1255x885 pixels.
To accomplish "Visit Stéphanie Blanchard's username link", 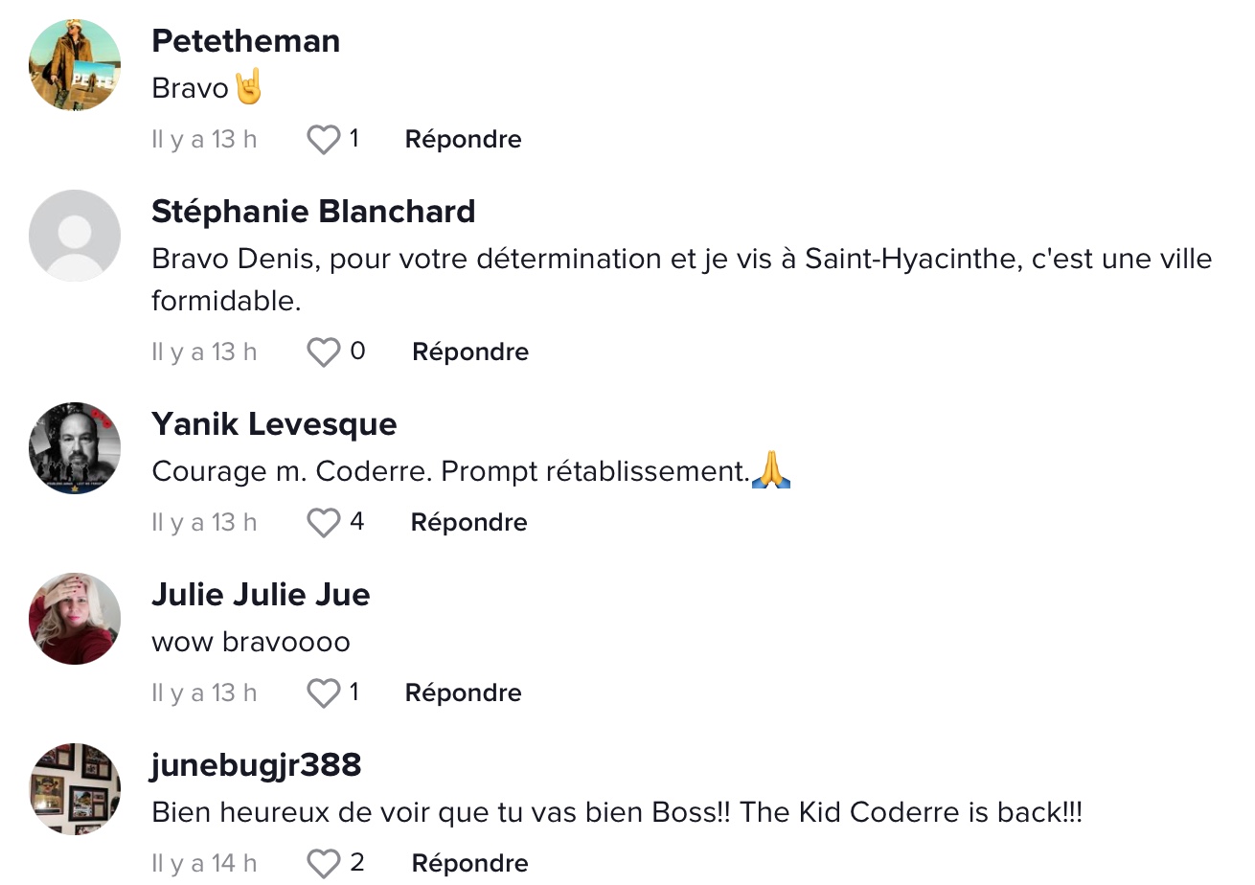I will pos(313,212).
